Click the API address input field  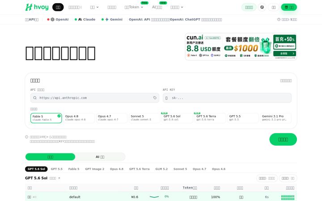[x=95, y=98]
